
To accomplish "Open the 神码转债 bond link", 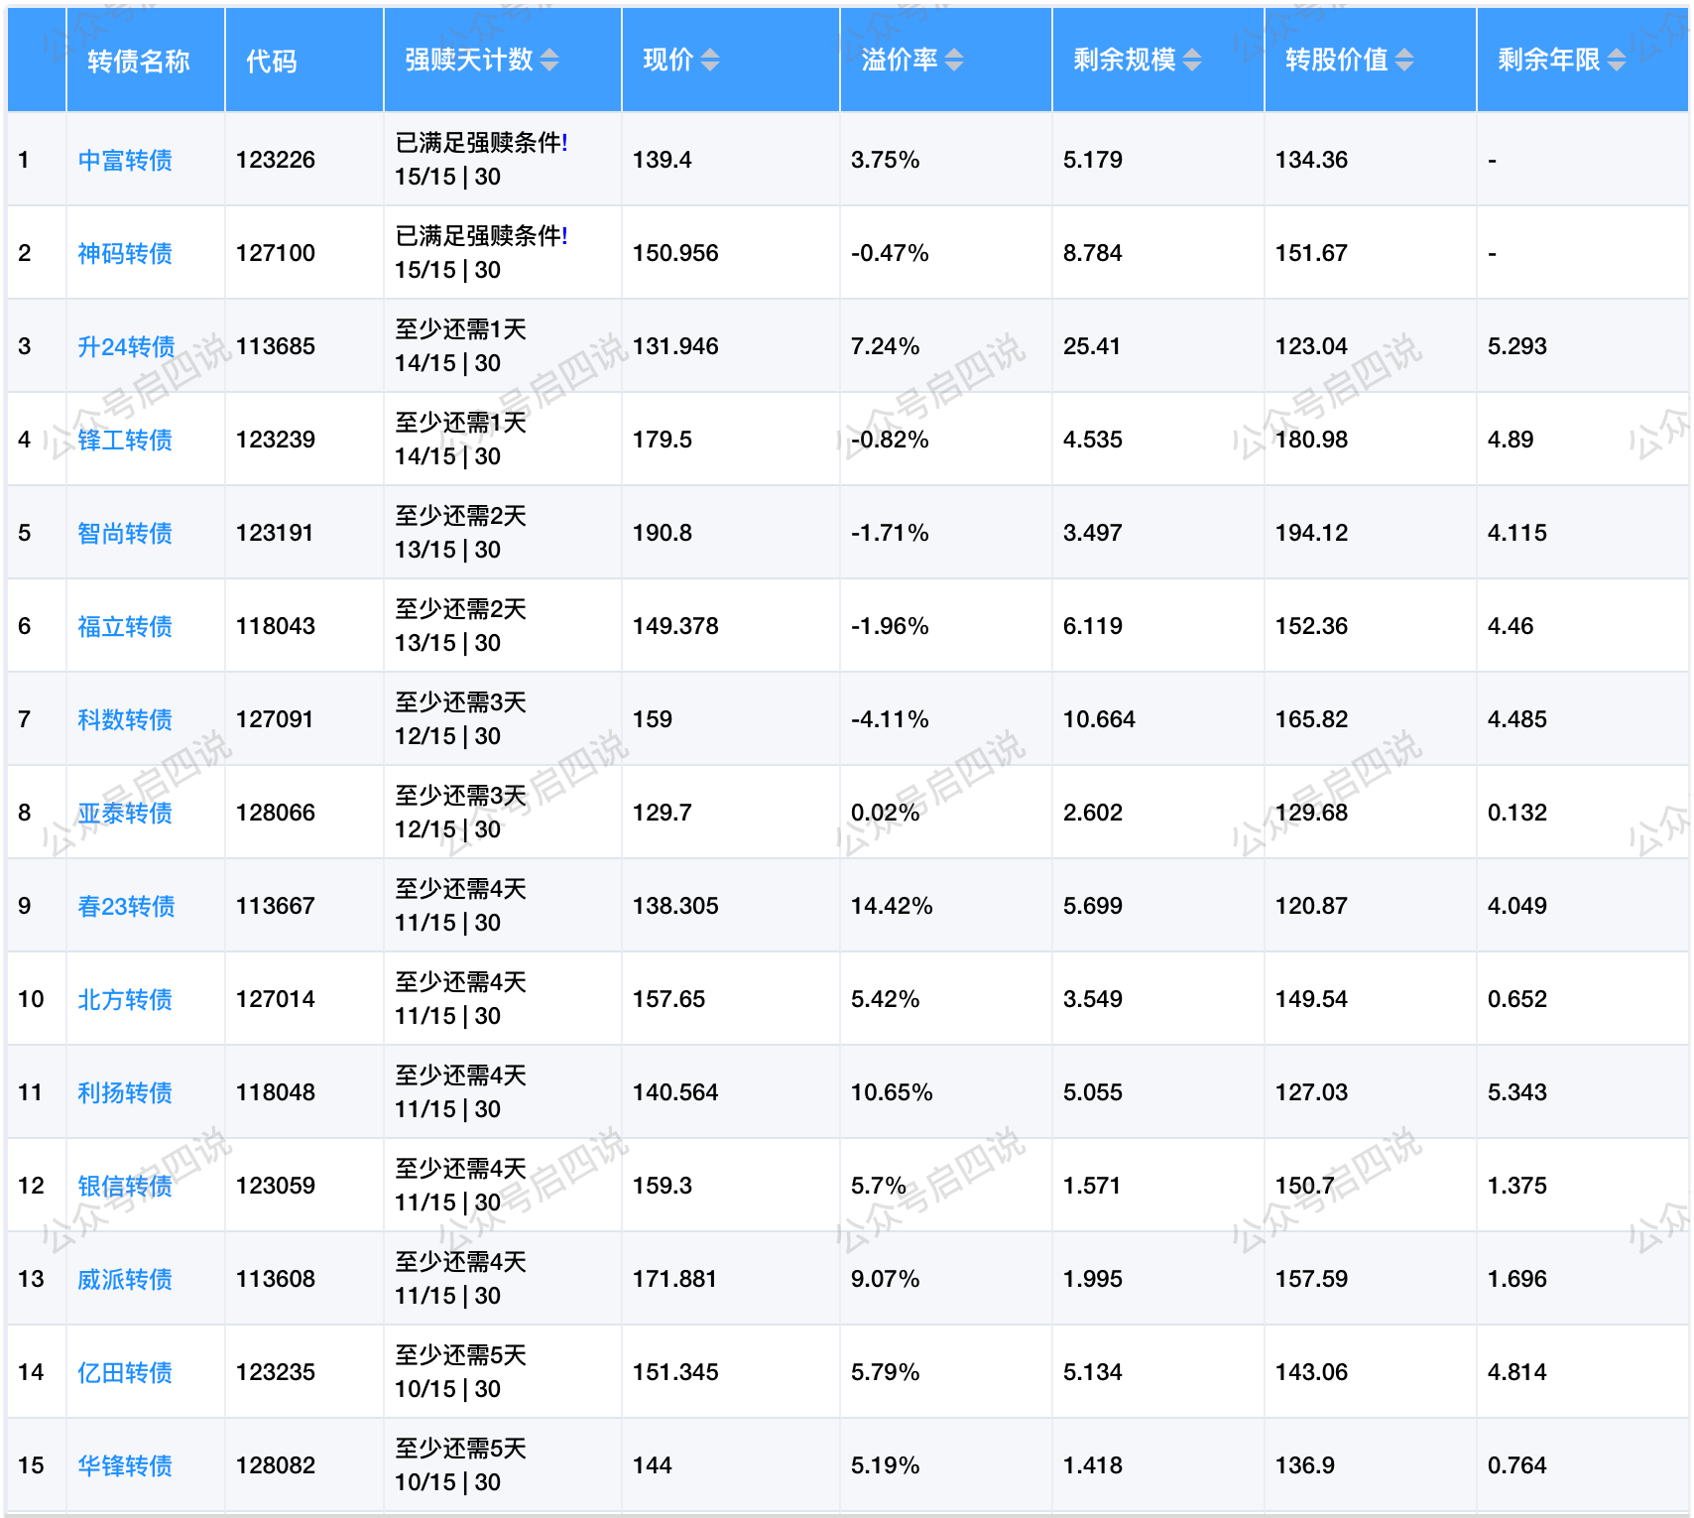I will coord(125,253).
